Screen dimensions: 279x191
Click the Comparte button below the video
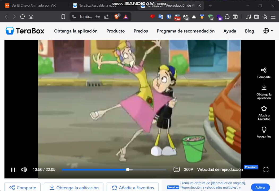click(x=23, y=188)
